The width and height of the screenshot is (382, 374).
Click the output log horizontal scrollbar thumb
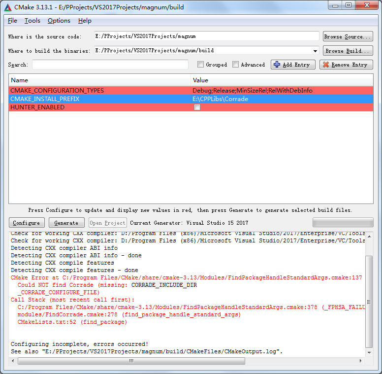coord(131,361)
